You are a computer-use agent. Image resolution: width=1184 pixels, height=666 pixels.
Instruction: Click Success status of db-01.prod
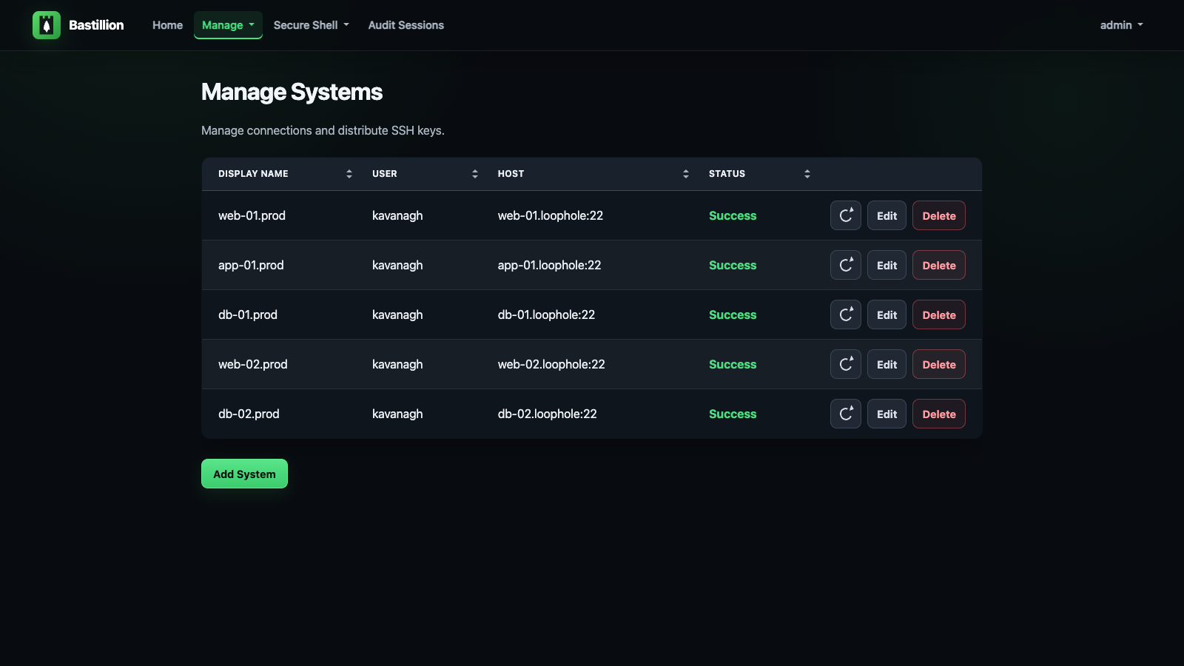pyautogui.click(x=733, y=314)
